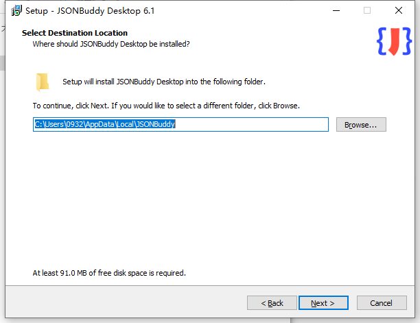The height and width of the screenshot is (323, 420).
Task: Click 'Where should JSONBuddy Desktop be installed?' text
Action: 111,44
